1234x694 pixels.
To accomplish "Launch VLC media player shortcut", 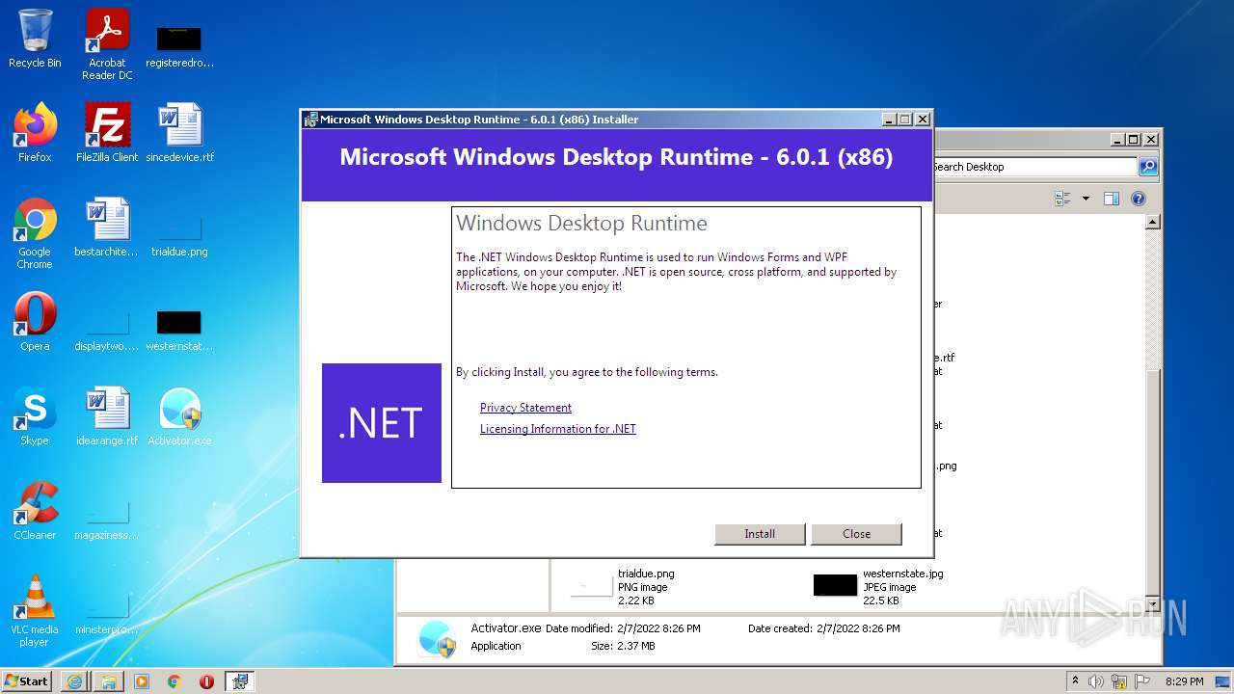I will coord(35,611).
